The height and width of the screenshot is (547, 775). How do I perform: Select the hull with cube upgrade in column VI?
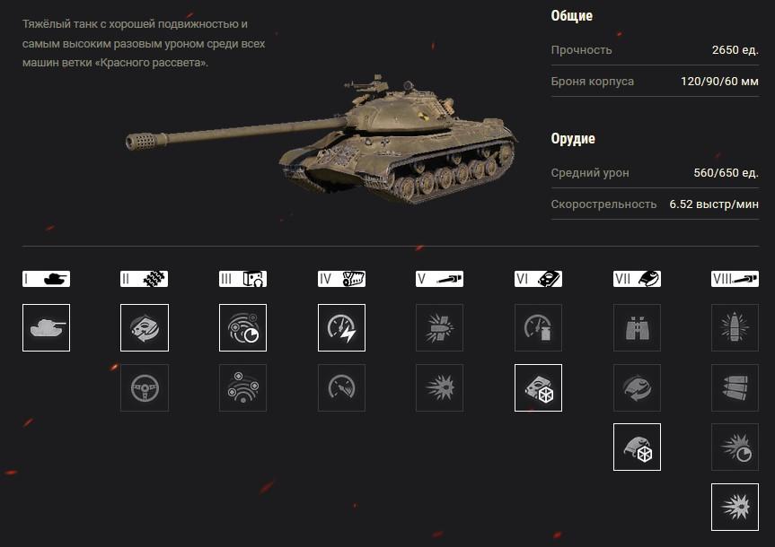tap(538, 388)
